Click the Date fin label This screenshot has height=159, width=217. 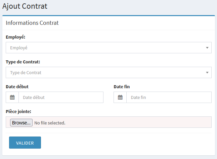point(122,87)
